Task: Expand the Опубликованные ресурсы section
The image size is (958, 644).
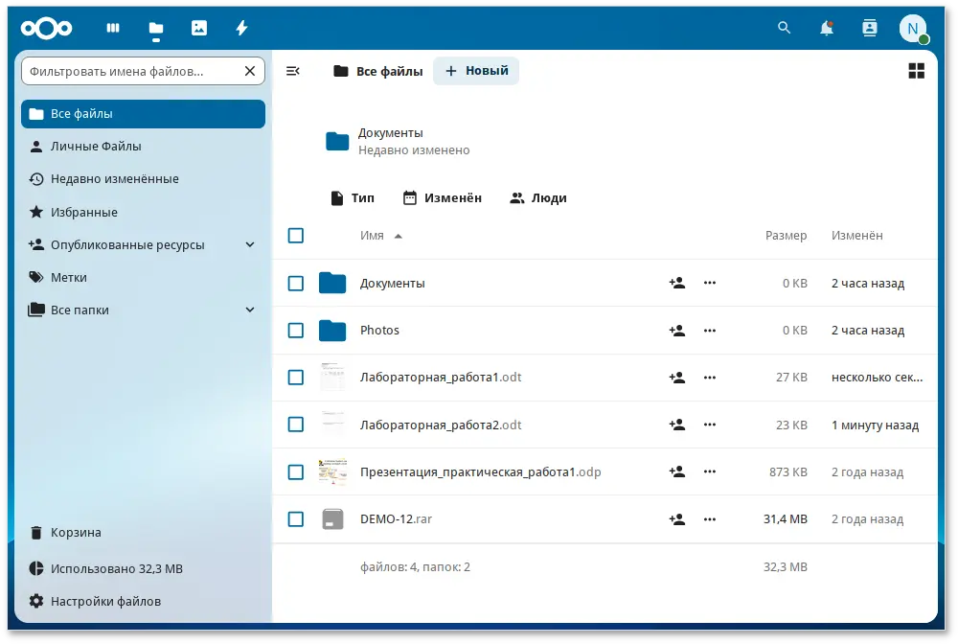Action: coord(250,244)
